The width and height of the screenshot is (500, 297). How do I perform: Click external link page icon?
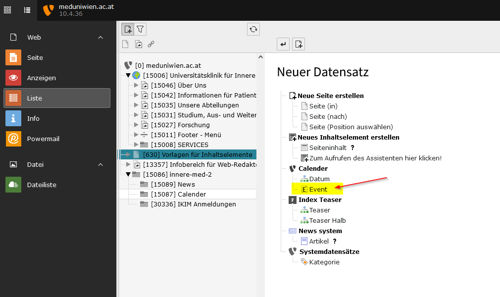[151, 44]
